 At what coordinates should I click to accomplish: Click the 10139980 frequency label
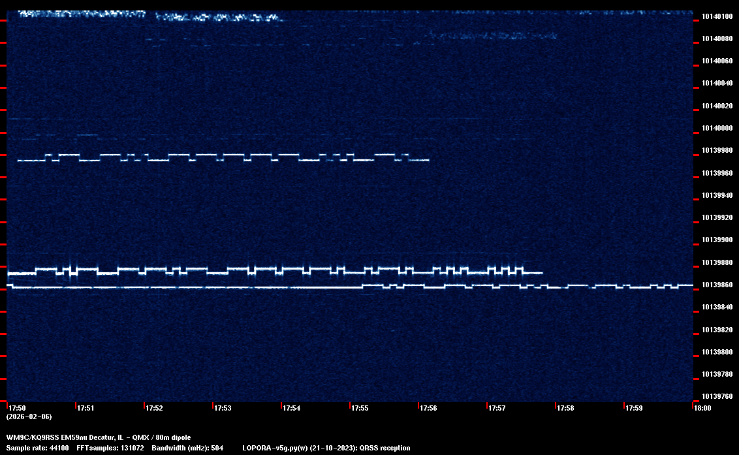point(717,151)
